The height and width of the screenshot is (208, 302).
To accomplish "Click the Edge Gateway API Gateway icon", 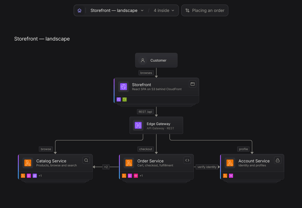I will coord(138,125).
